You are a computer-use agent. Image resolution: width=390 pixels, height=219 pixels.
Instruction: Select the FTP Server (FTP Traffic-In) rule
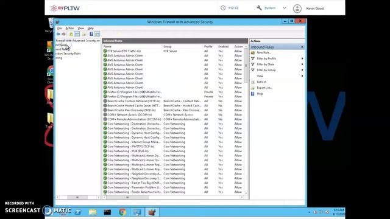click(173, 51)
